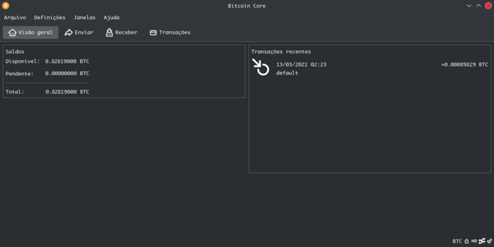Click the network connections icon
494x247 pixels.
click(x=482, y=241)
